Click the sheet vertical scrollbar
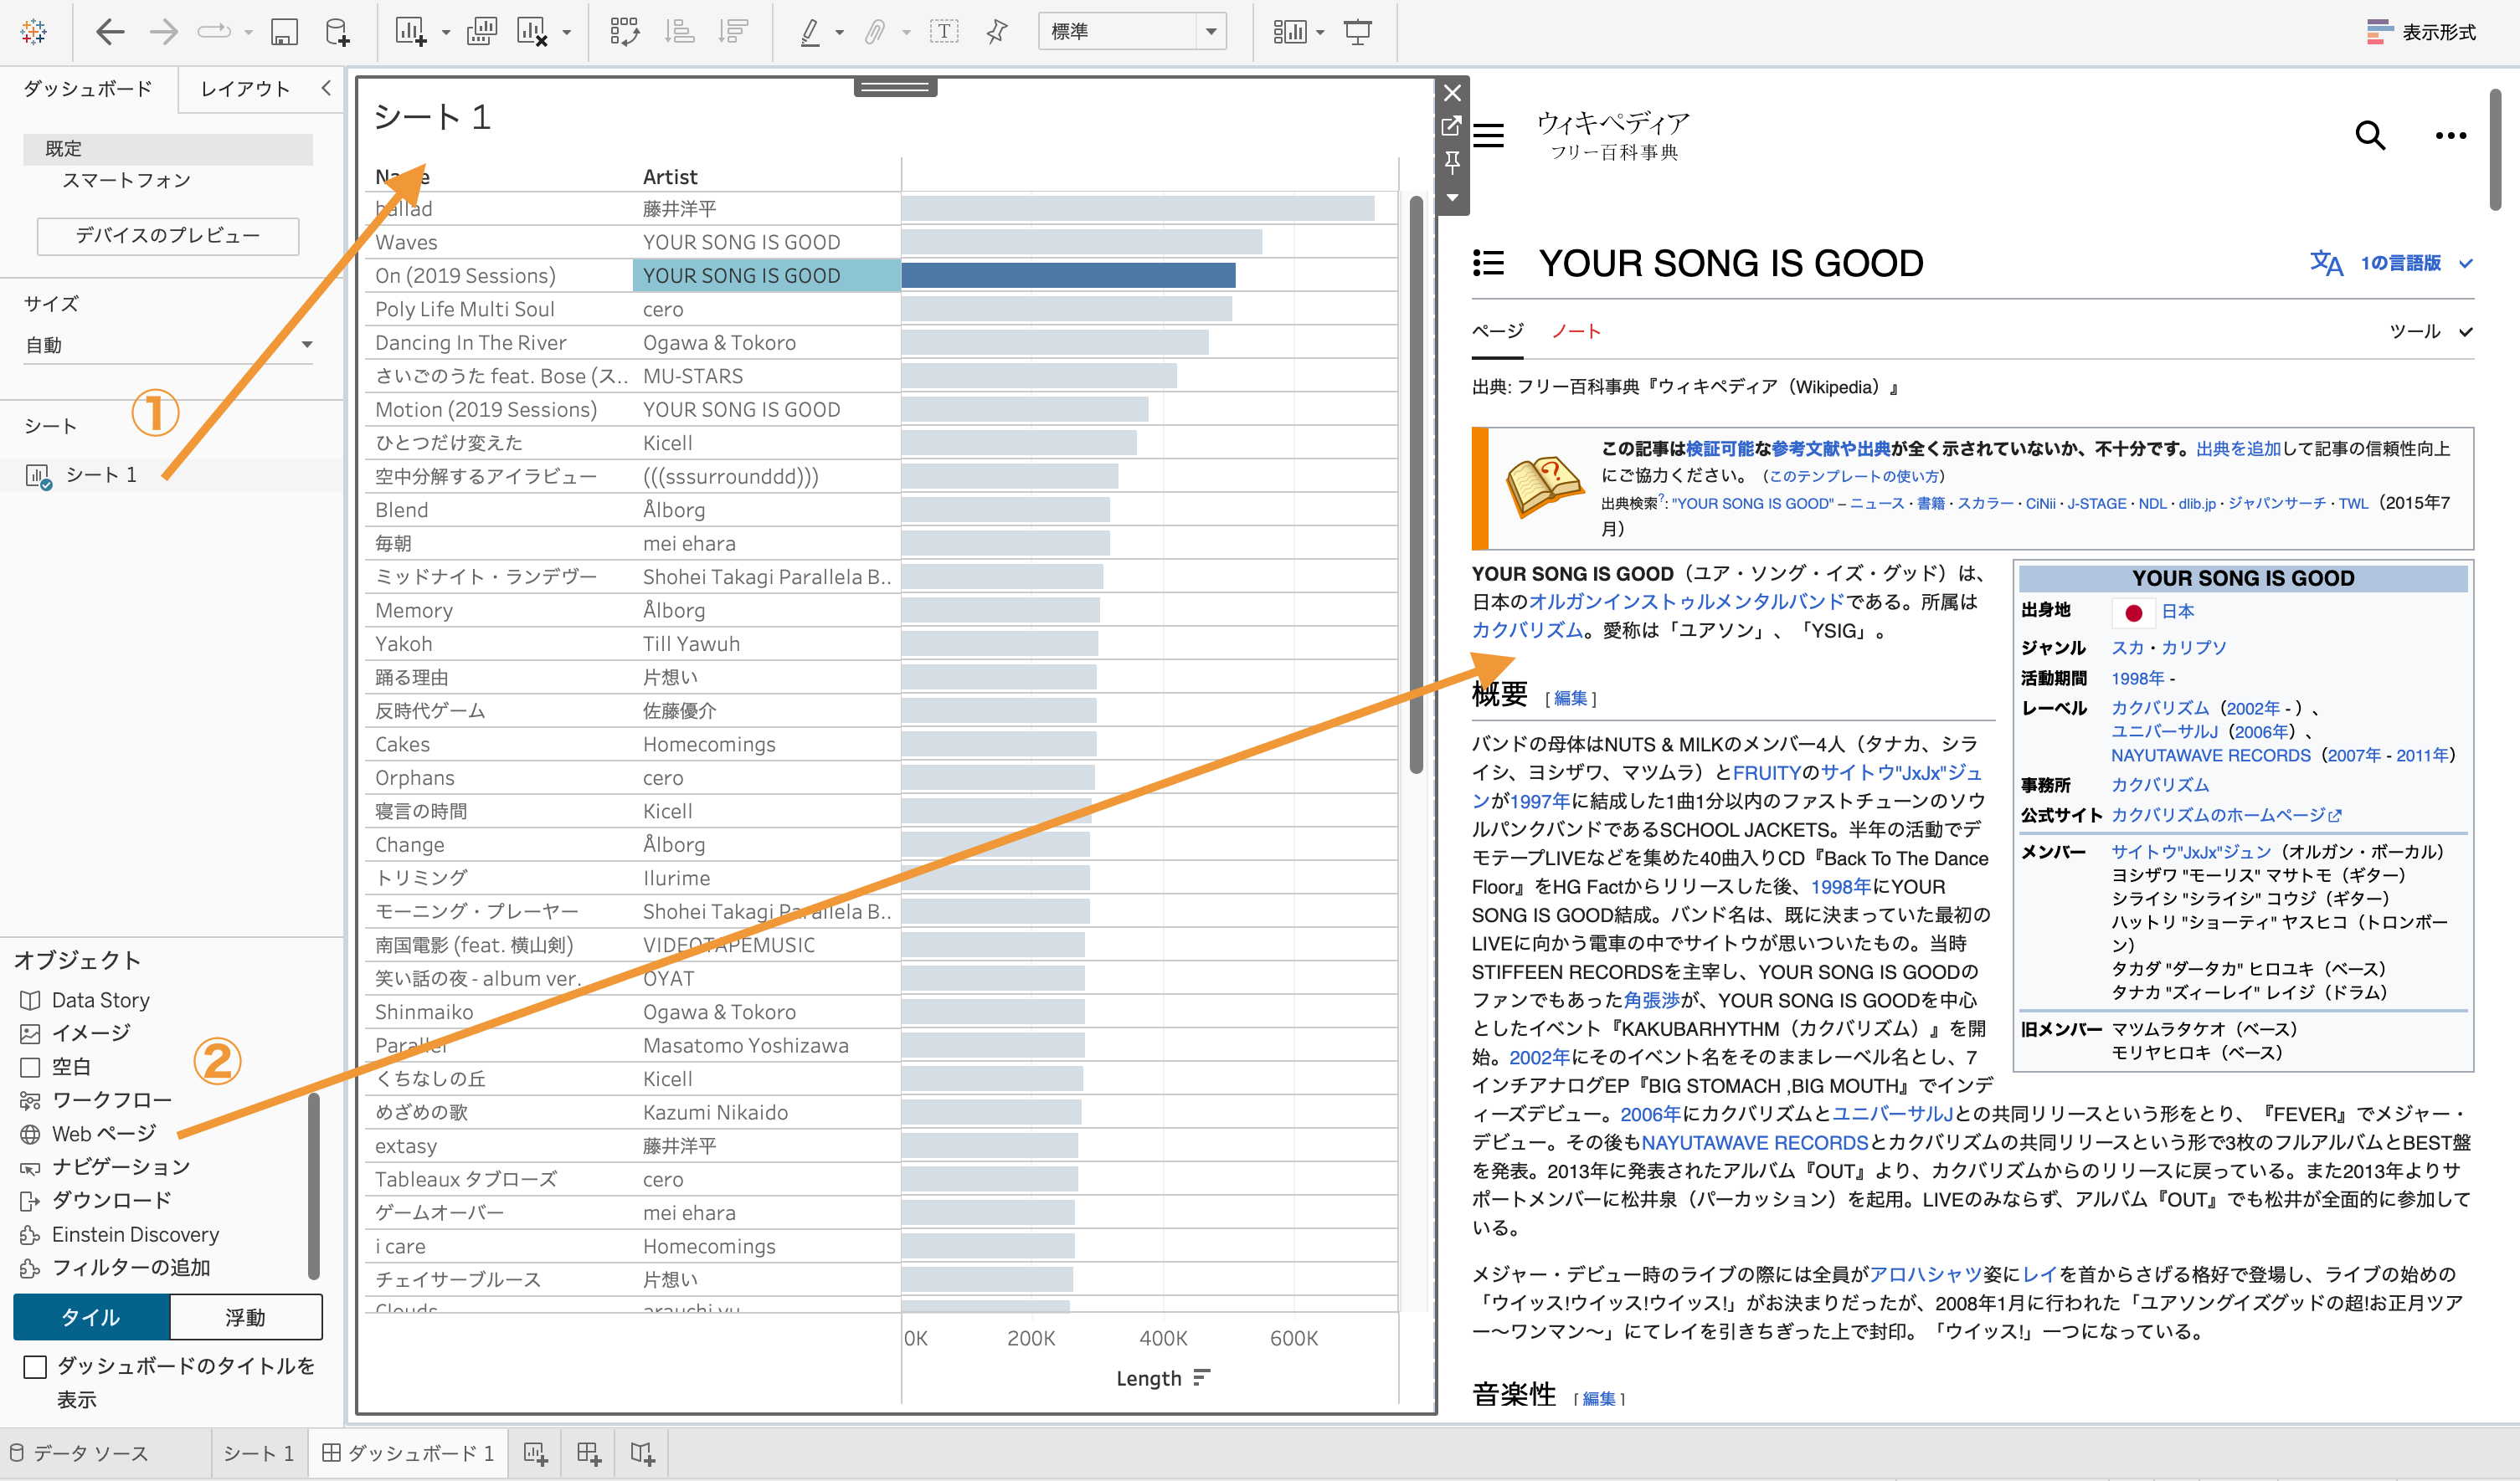This screenshot has height=1481, width=2520. click(x=1415, y=484)
